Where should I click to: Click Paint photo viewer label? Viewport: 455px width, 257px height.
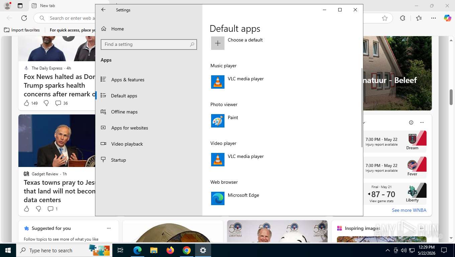[233, 117]
